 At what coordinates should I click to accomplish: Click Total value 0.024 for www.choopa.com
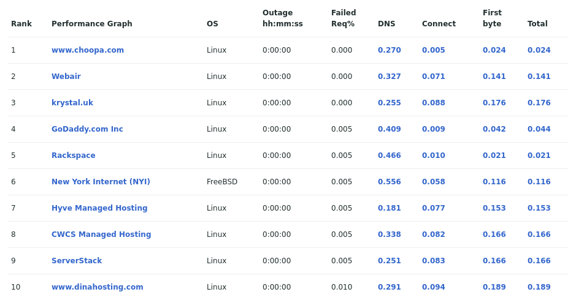pyautogui.click(x=539, y=50)
